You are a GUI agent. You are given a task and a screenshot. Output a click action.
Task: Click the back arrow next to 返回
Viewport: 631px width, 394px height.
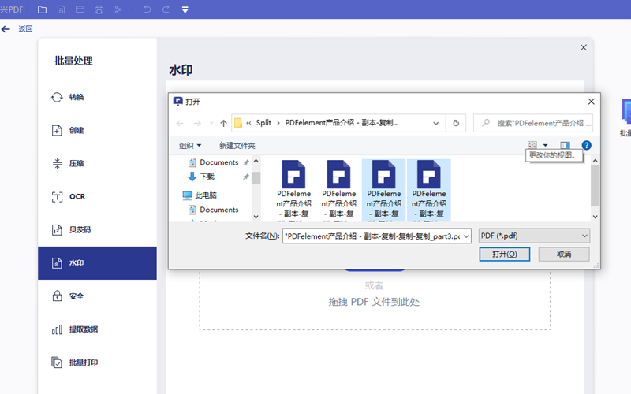click(6, 28)
